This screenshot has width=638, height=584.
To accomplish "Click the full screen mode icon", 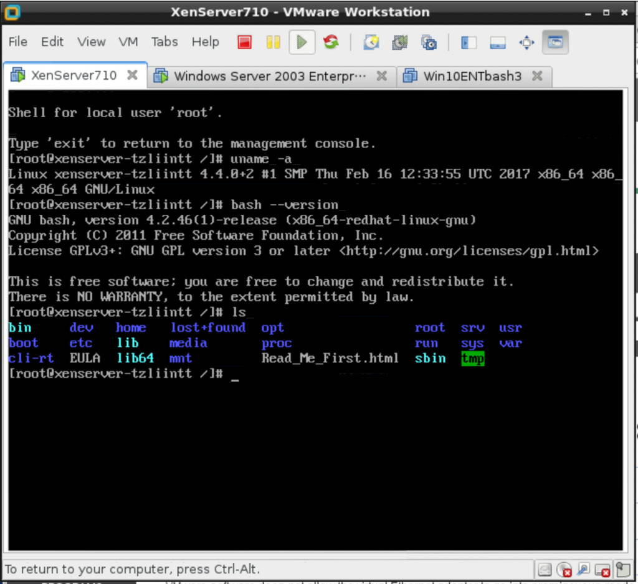I will pyautogui.click(x=526, y=42).
